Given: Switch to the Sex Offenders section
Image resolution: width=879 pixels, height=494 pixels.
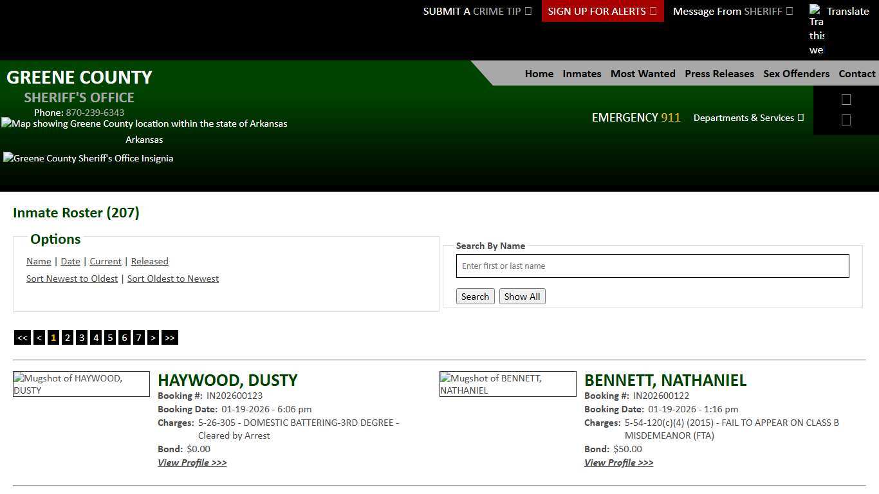Looking at the screenshot, I should point(796,73).
